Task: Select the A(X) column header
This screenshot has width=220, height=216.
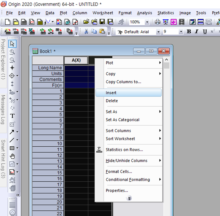Action: (76, 60)
